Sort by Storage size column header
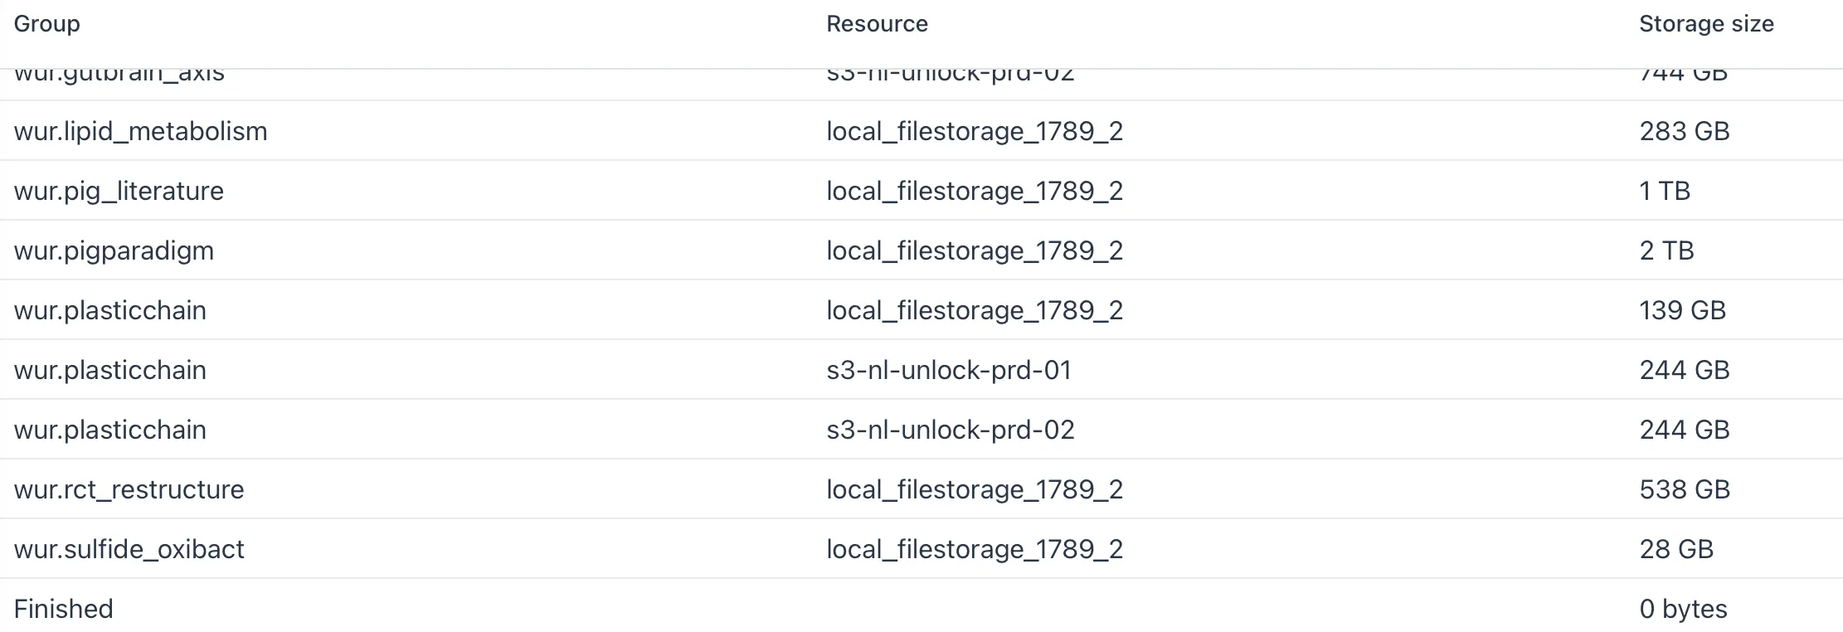 [1706, 24]
